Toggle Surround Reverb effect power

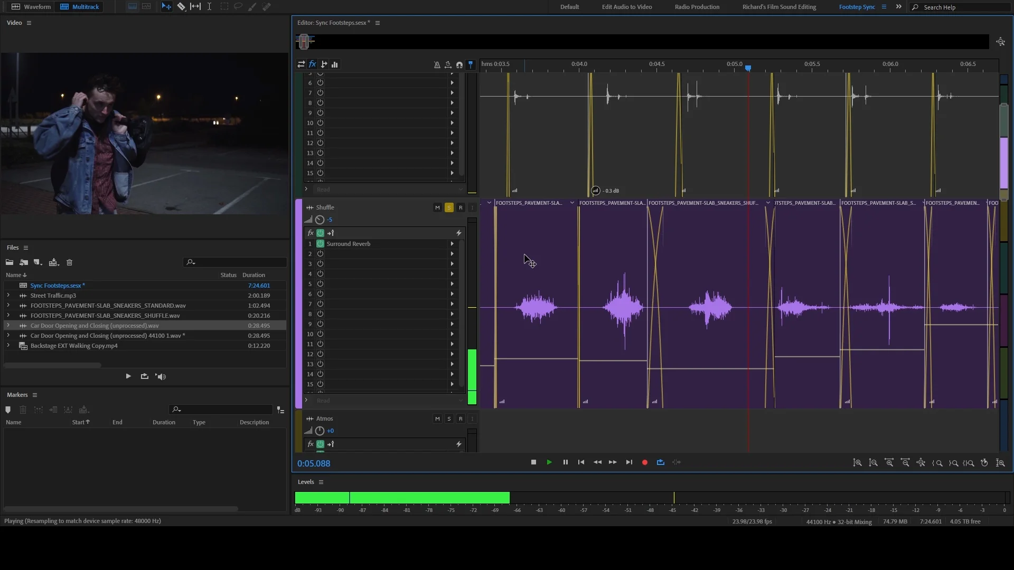320,244
